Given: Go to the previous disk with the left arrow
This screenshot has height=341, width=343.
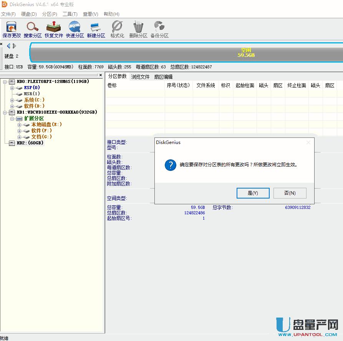Looking at the screenshot, I should tap(8, 46).
